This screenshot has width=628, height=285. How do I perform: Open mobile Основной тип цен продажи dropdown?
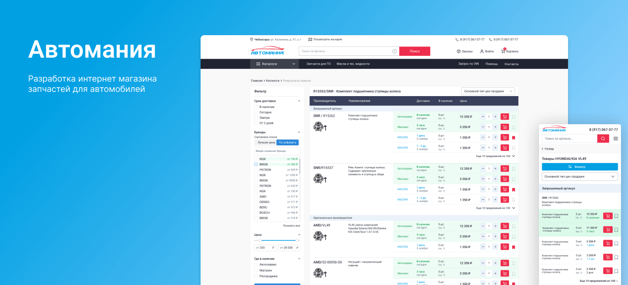coord(580,177)
